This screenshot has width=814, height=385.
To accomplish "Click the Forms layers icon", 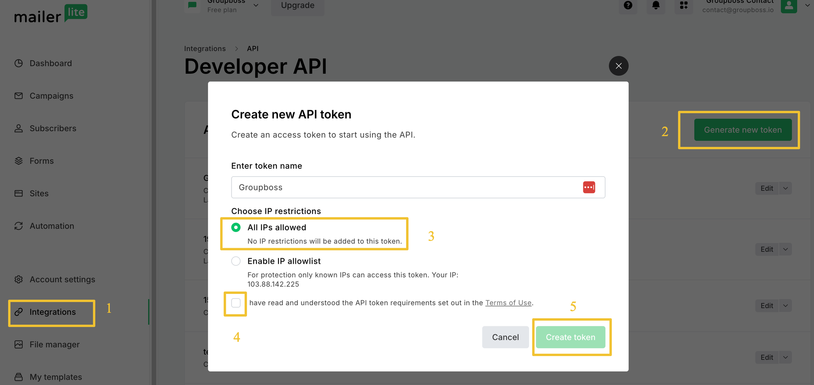I will click(19, 161).
